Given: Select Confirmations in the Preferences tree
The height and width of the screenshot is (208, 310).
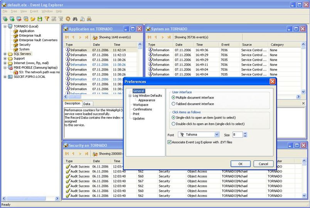Looking at the screenshot, I should point(142,109).
